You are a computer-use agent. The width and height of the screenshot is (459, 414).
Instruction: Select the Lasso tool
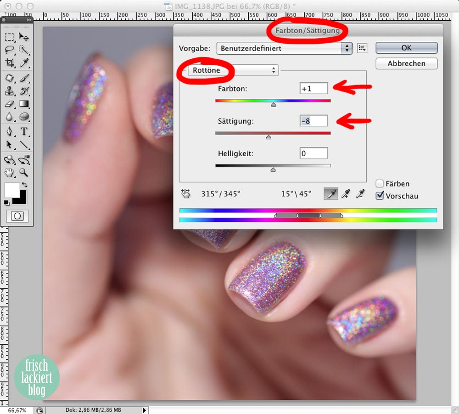9,50
